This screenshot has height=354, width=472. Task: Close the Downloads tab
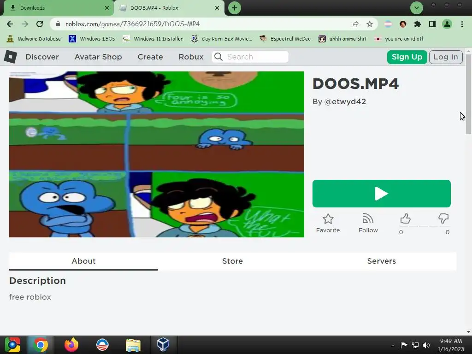107,8
